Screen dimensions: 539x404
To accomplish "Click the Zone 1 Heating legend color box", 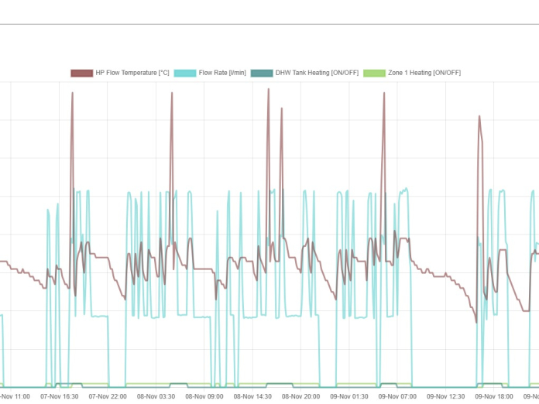I will (374, 73).
